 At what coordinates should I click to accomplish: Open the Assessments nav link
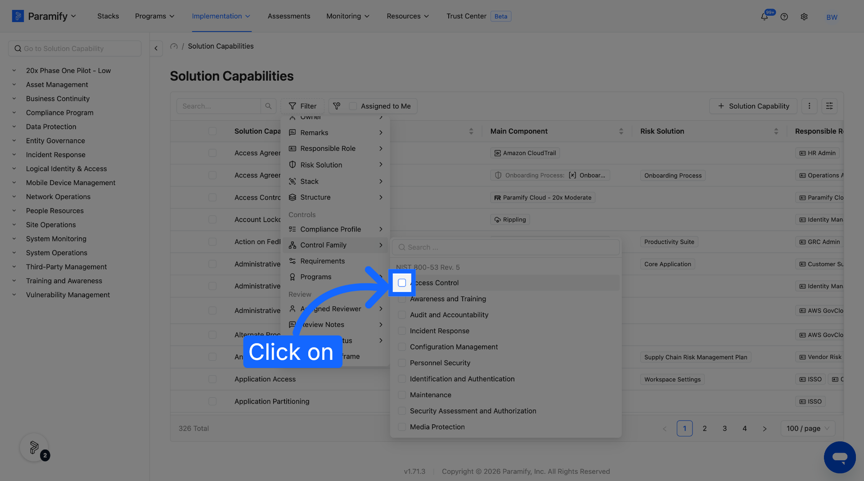pos(289,16)
